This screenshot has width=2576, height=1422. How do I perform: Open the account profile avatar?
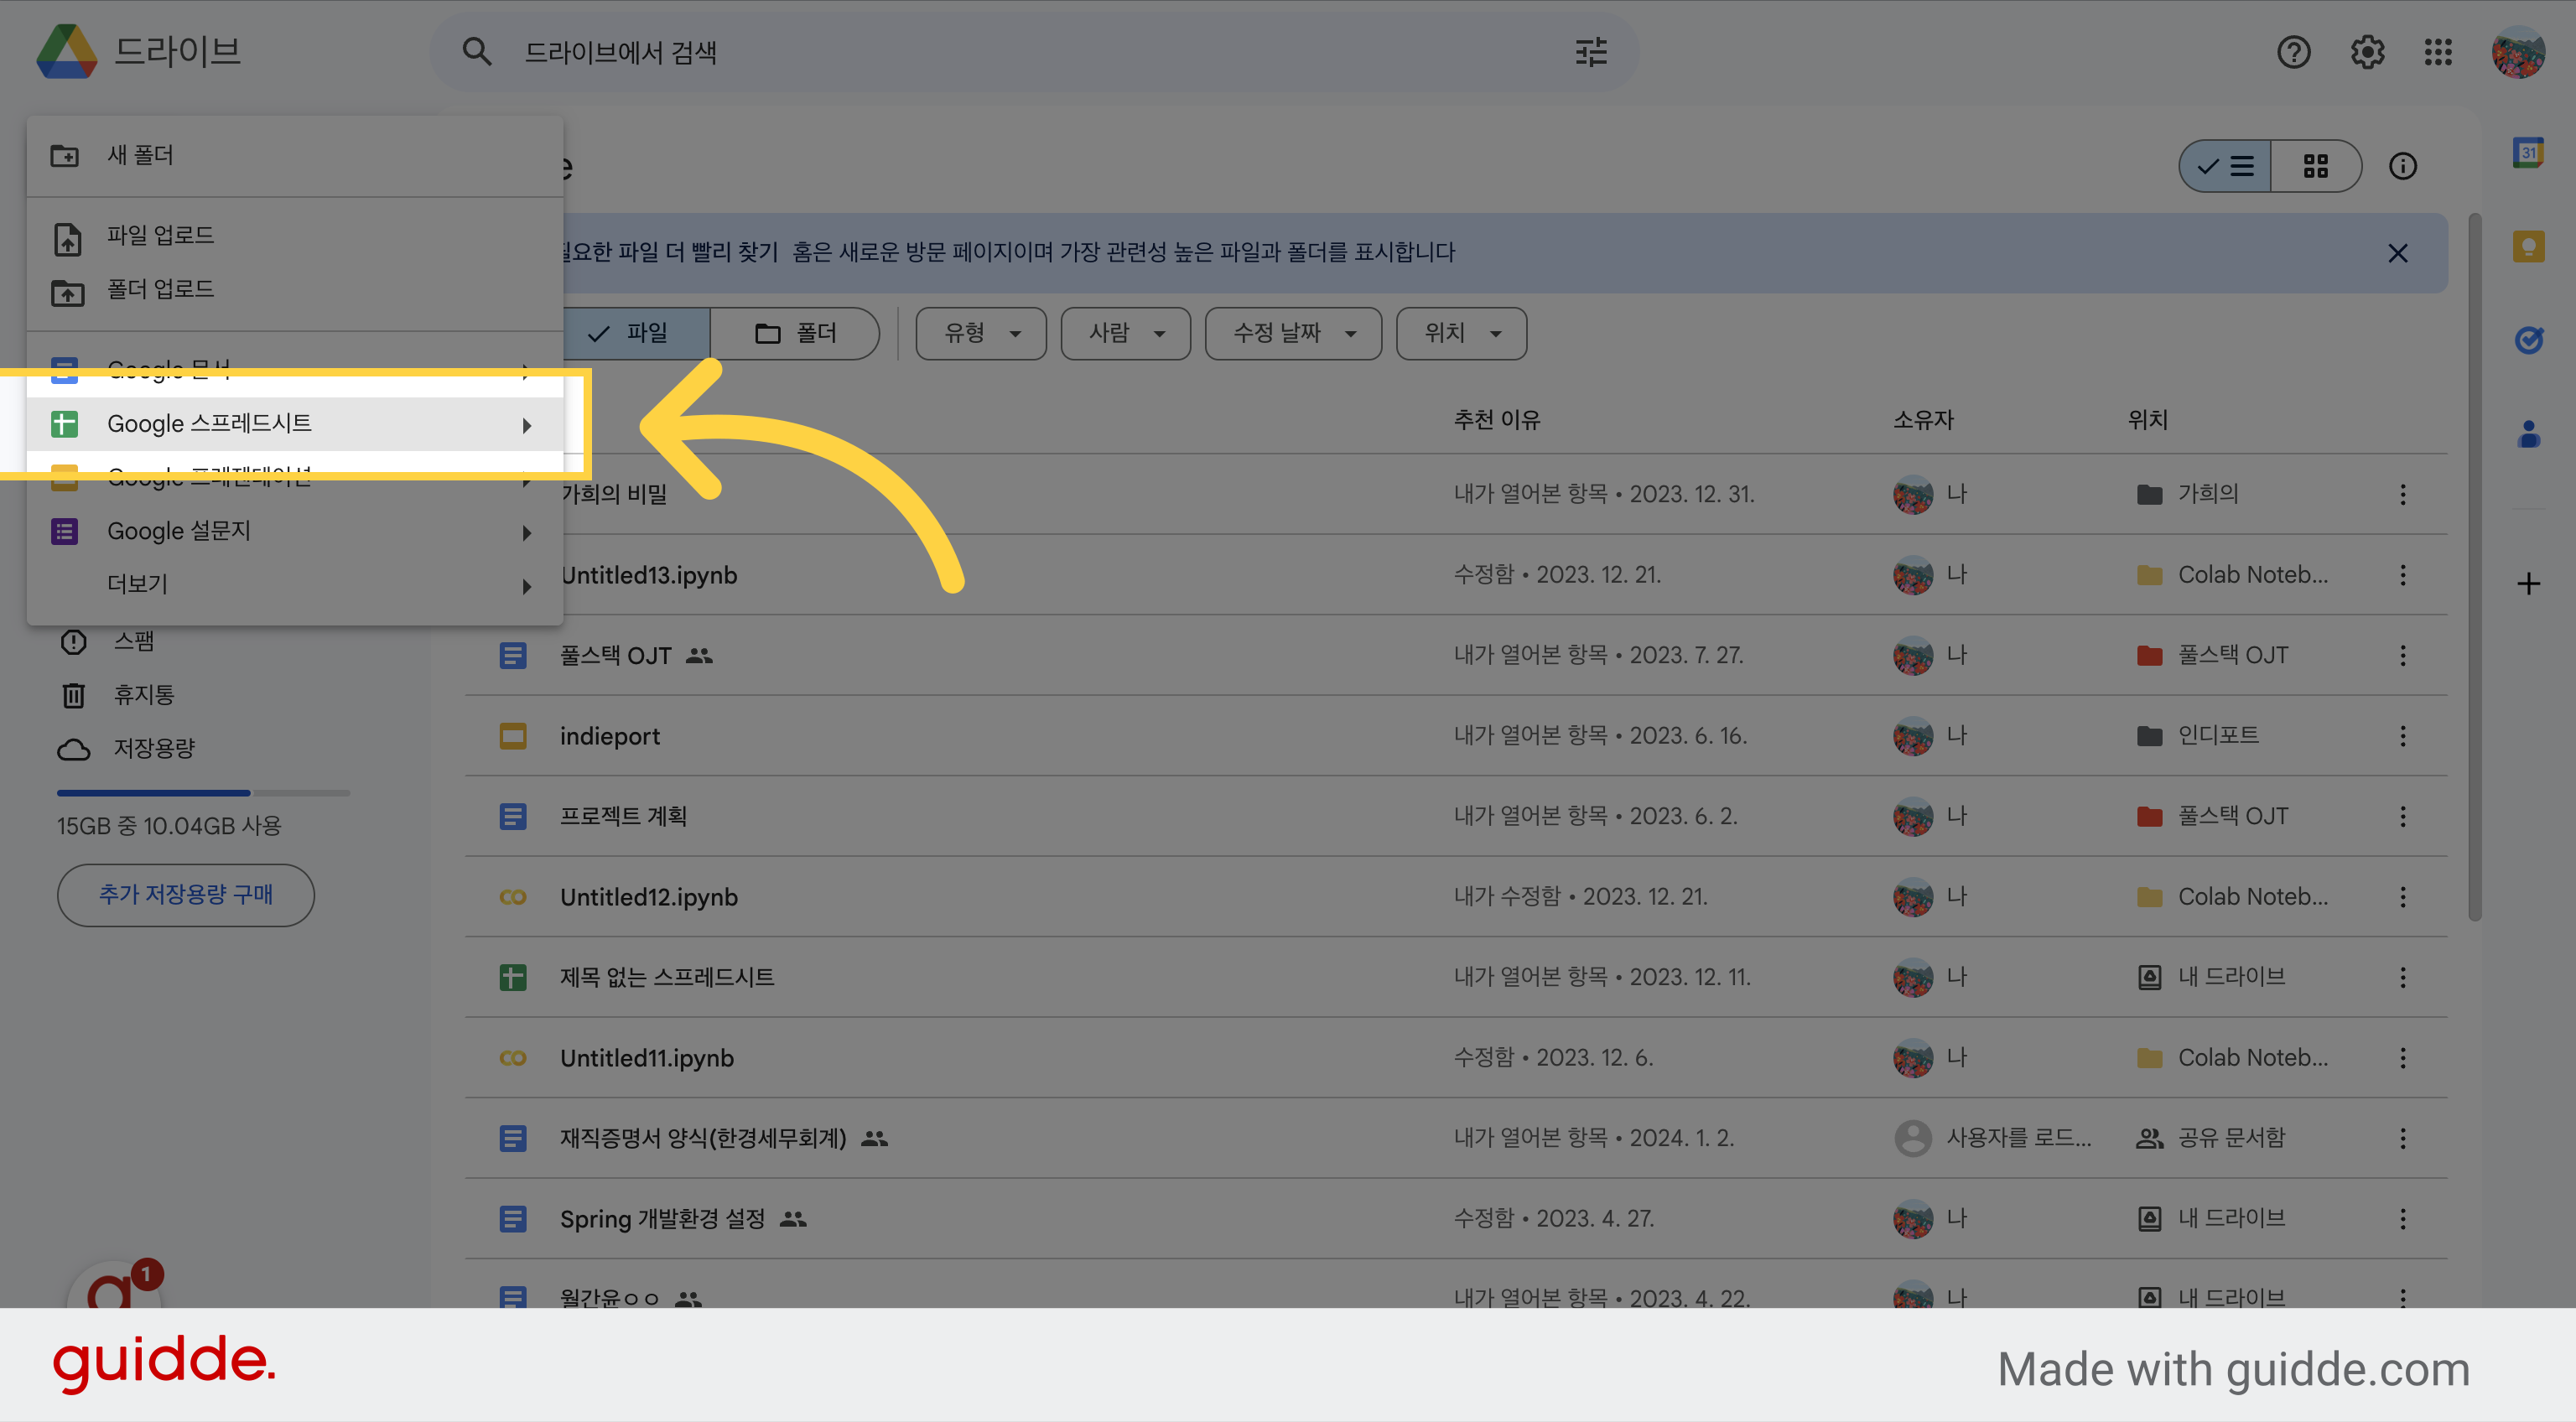[x=2518, y=52]
